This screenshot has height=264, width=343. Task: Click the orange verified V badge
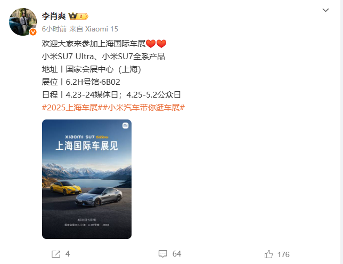[x=33, y=32]
